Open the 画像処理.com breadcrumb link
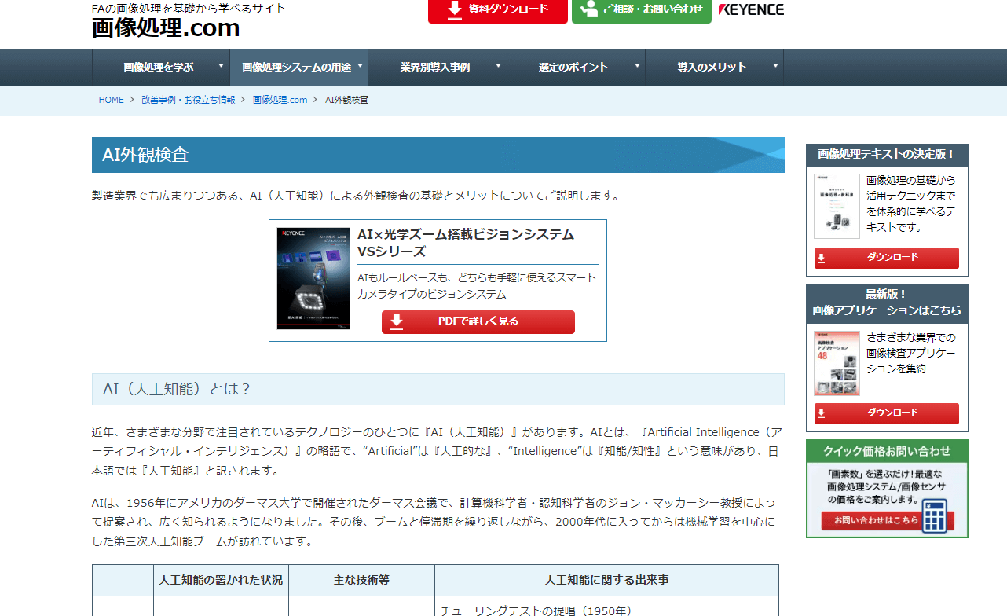1007x616 pixels. 280,99
